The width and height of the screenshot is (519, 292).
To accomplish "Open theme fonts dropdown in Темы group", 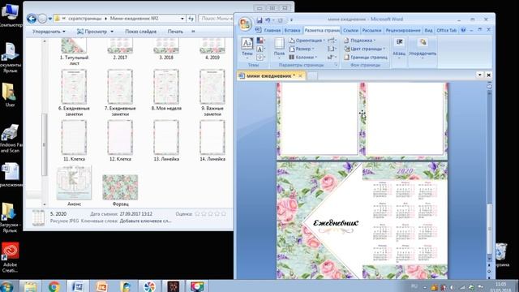I will click(260, 49).
